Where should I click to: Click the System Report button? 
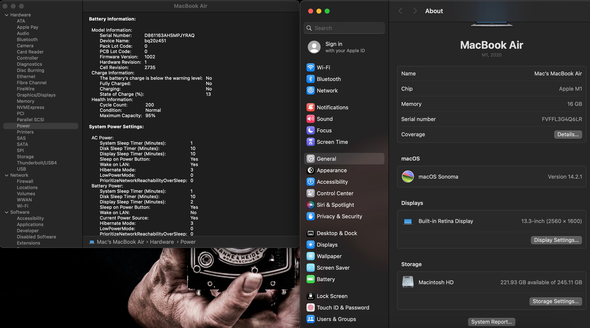[491, 322]
